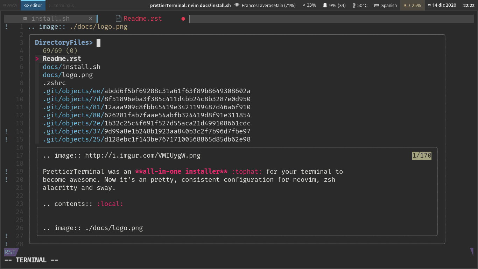Select docs/logo.png in the file list
The height and width of the screenshot is (269, 478).
pyautogui.click(x=68, y=75)
